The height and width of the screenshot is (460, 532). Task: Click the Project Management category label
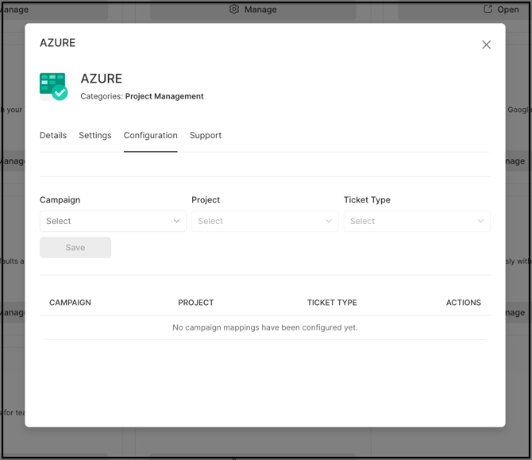click(164, 96)
